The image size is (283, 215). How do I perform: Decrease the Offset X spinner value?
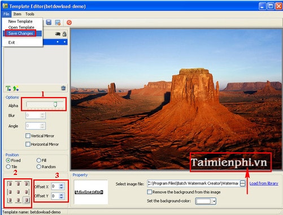coord(61,188)
